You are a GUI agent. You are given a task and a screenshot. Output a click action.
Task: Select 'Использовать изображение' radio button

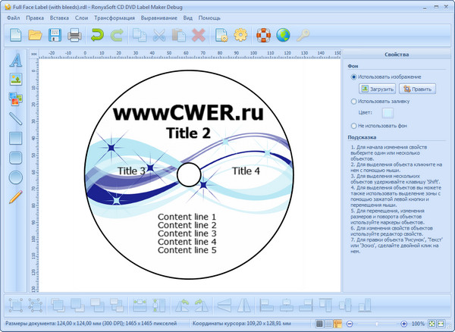click(x=354, y=77)
